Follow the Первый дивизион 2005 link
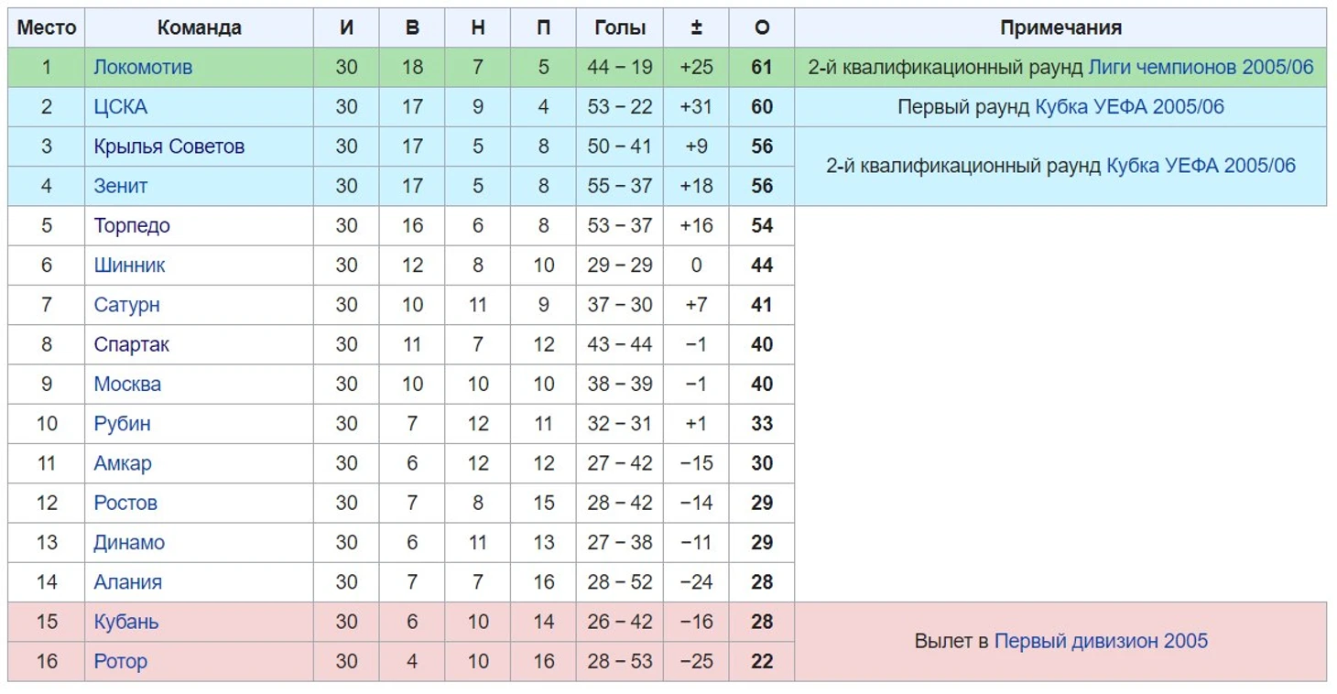Image resolution: width=1337 pixels, height=694 pixels. [x=1101, y=641]
